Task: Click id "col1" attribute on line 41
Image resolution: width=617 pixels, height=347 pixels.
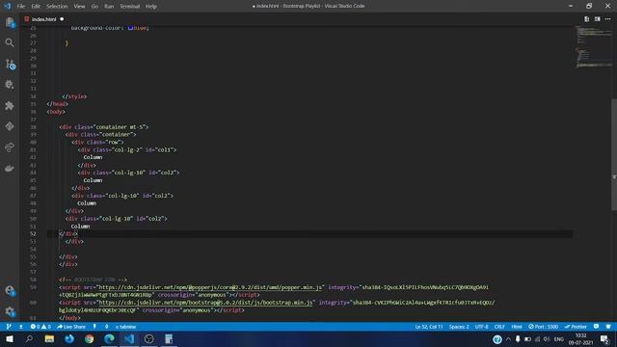Action: click(159, 150)
